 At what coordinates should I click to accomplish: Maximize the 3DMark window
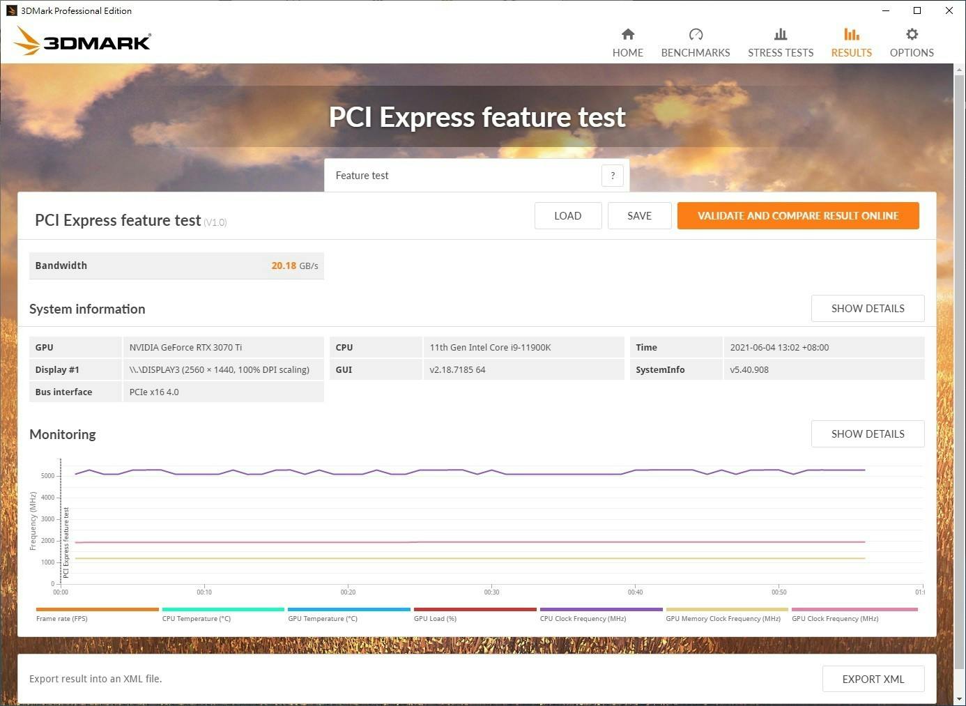tap(917, 10)
